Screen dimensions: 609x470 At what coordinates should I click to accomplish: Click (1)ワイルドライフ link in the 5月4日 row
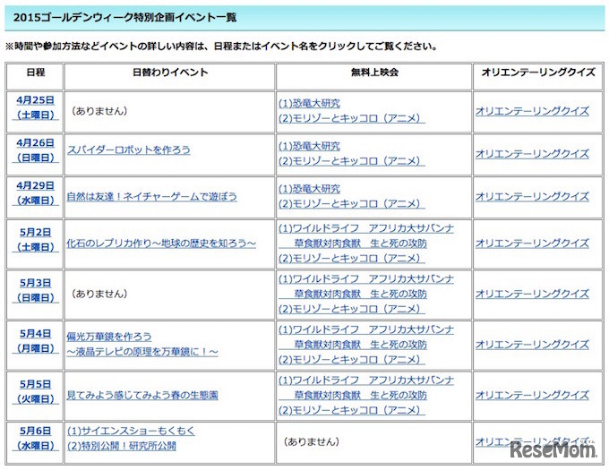(366, 337)
